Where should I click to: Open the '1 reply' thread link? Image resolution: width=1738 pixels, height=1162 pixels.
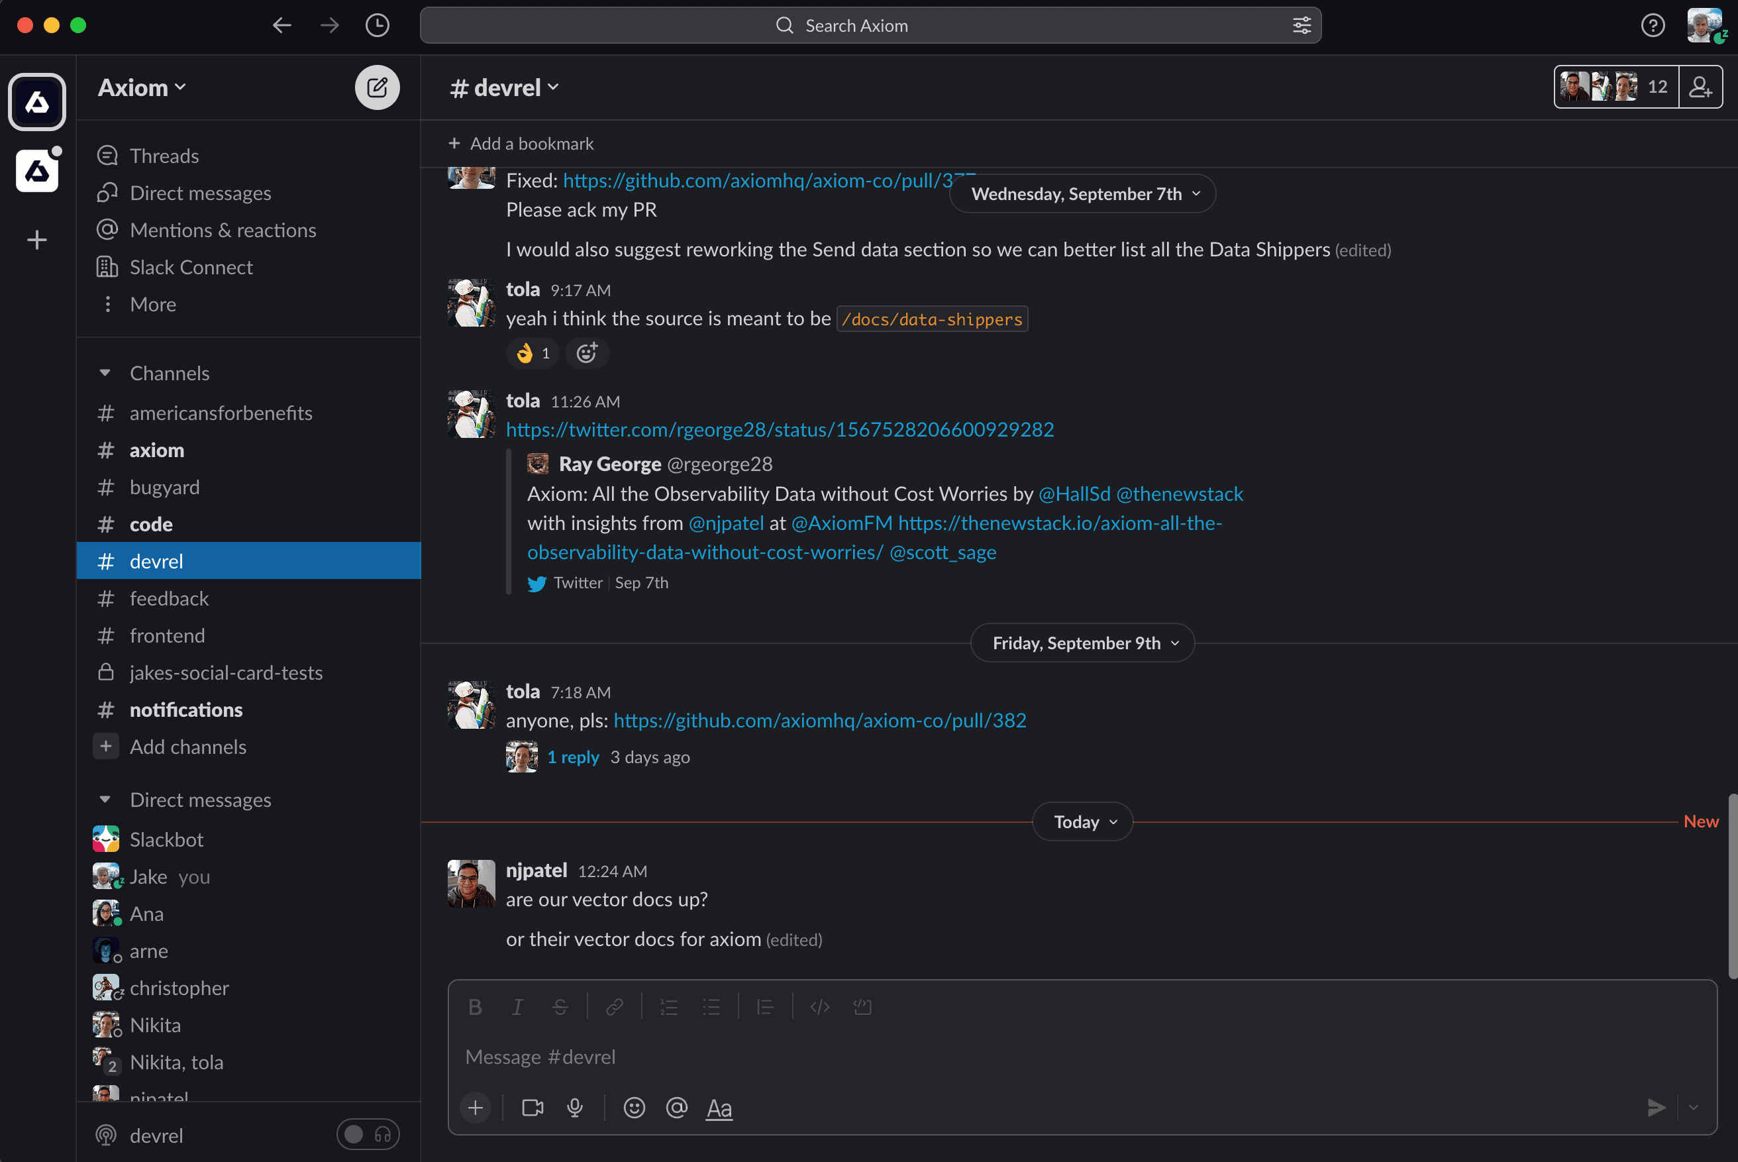[573, 757]
